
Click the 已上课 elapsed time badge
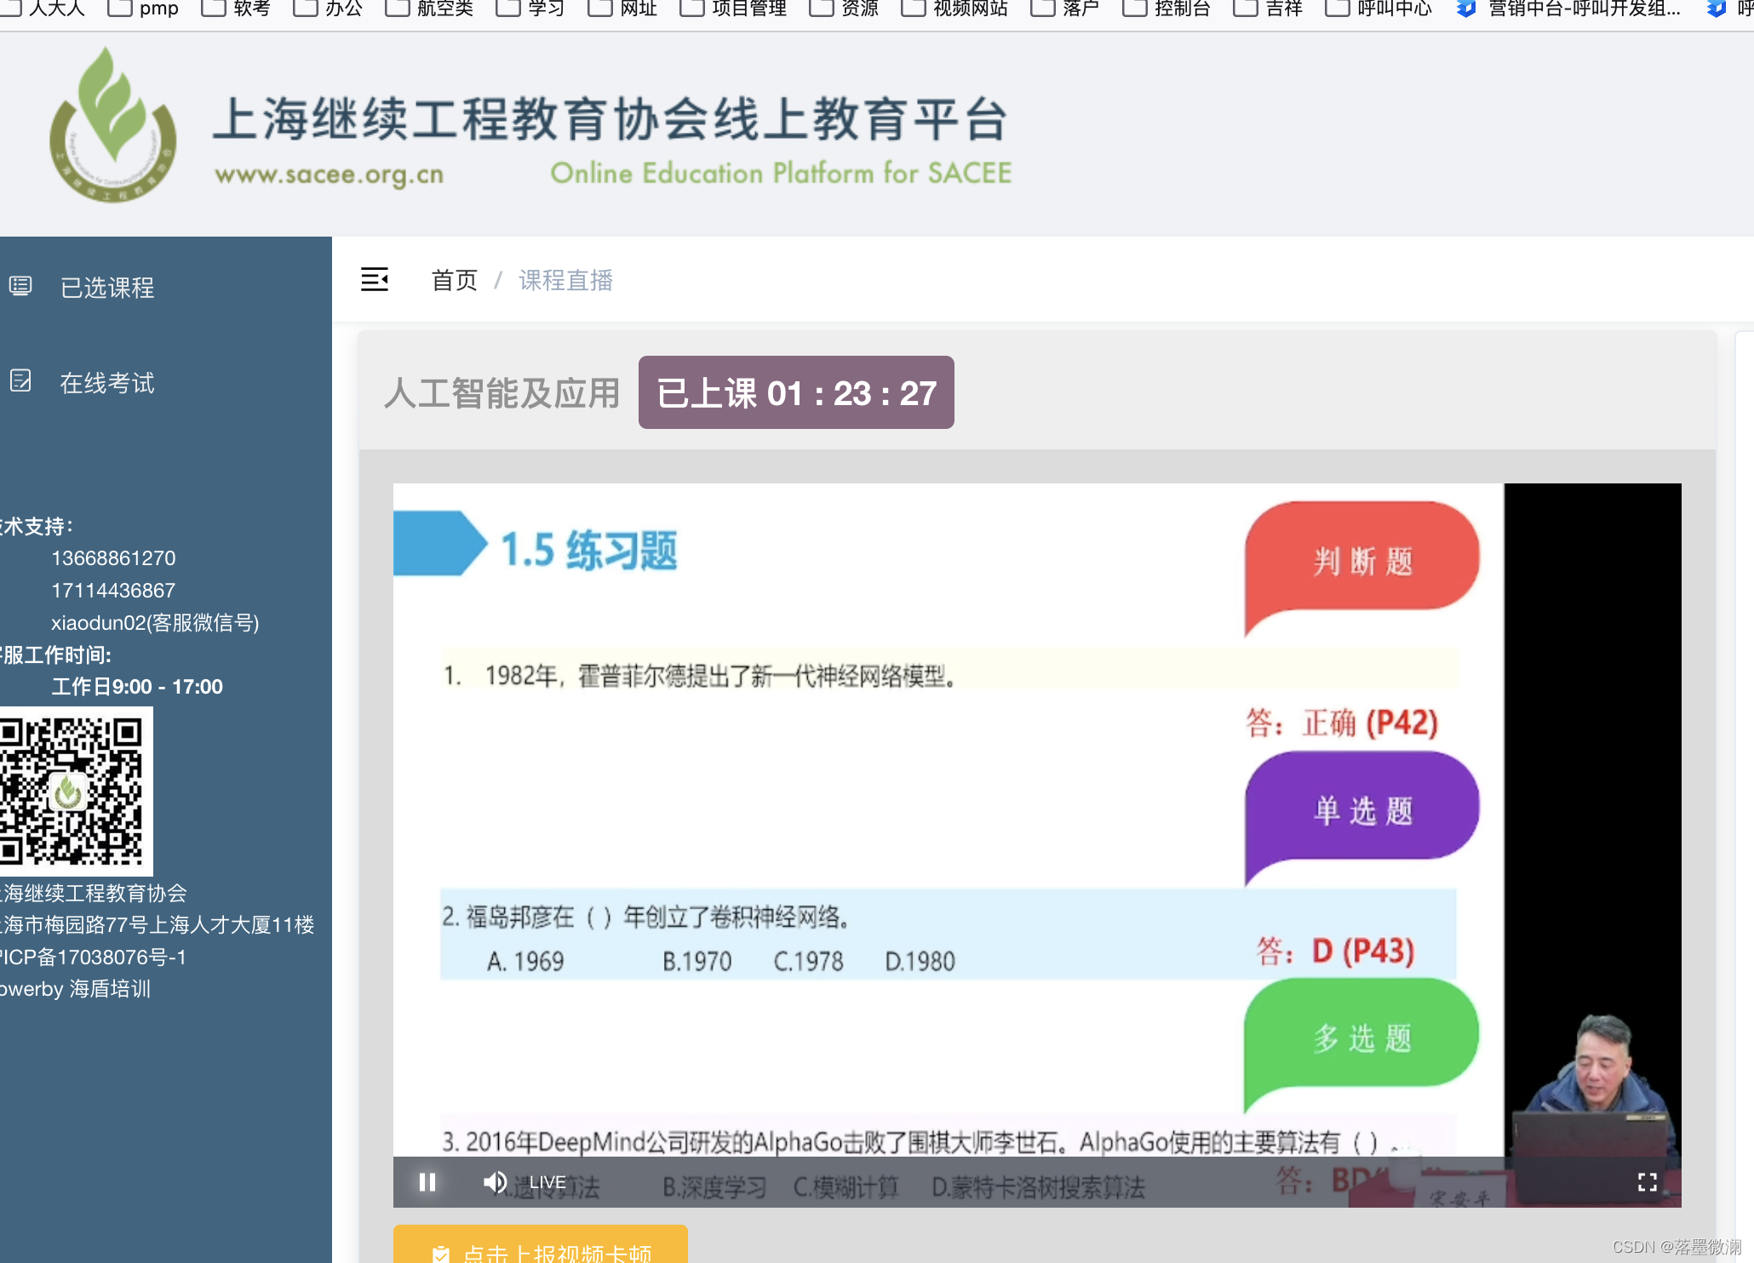[x=795, y=392]
